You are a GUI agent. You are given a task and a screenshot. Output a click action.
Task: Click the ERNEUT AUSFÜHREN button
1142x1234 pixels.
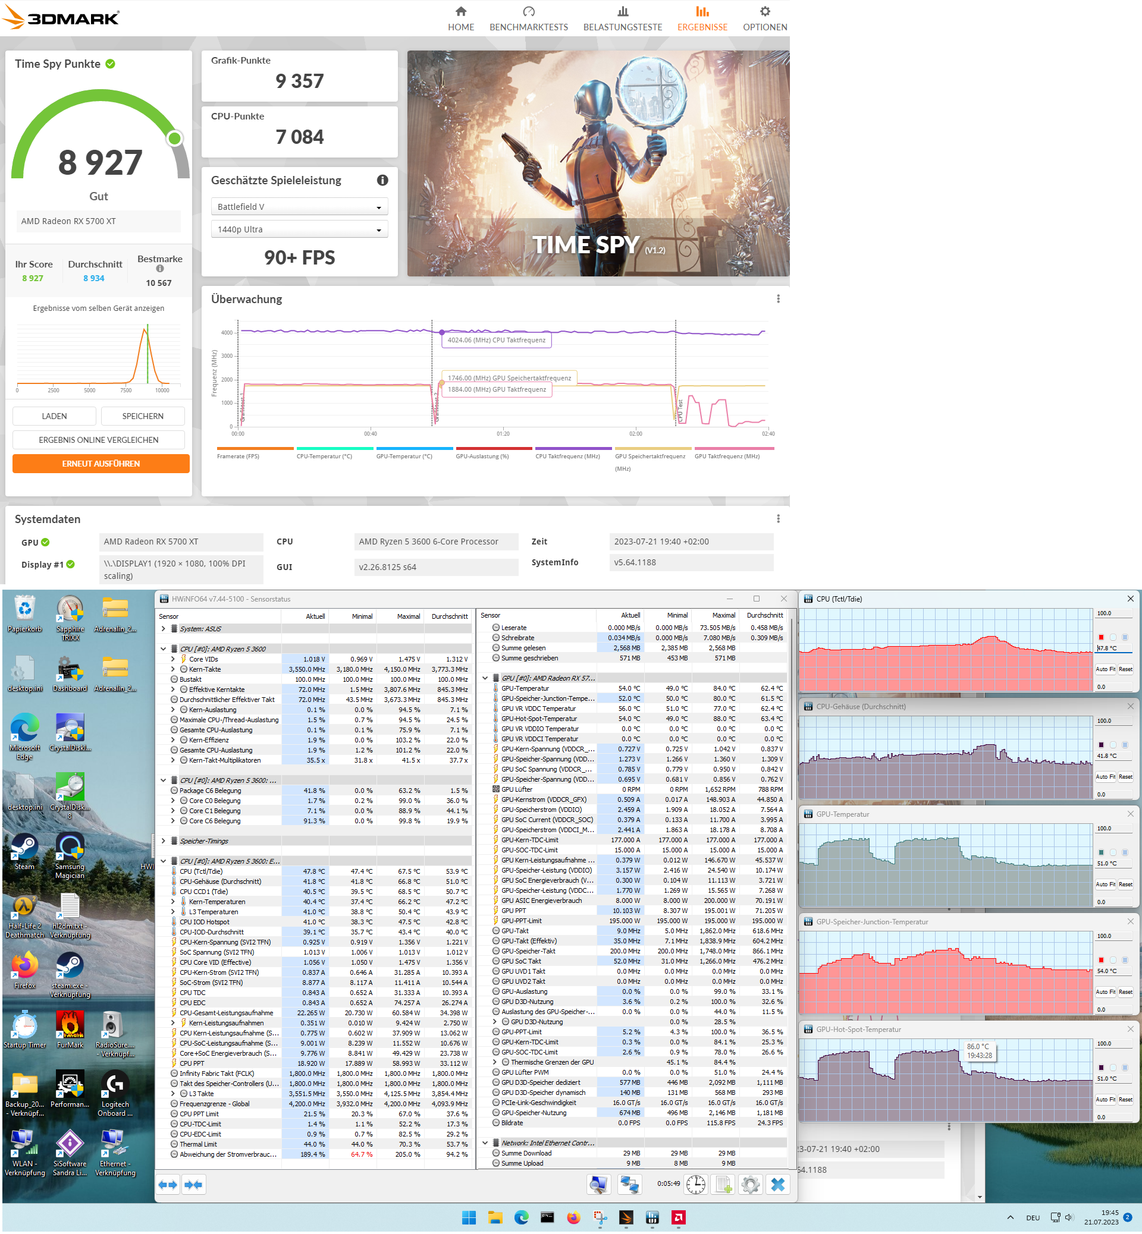click(101, 464)
